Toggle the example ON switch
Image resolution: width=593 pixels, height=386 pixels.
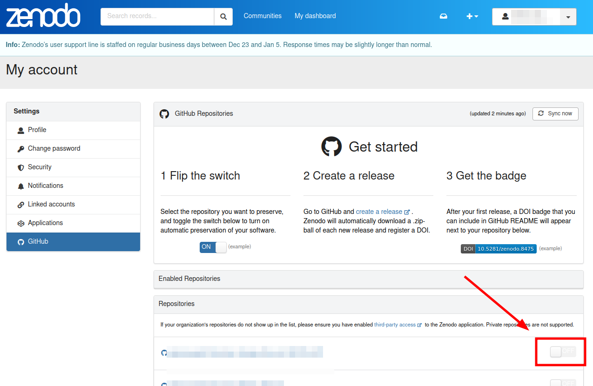coord(213,247)
